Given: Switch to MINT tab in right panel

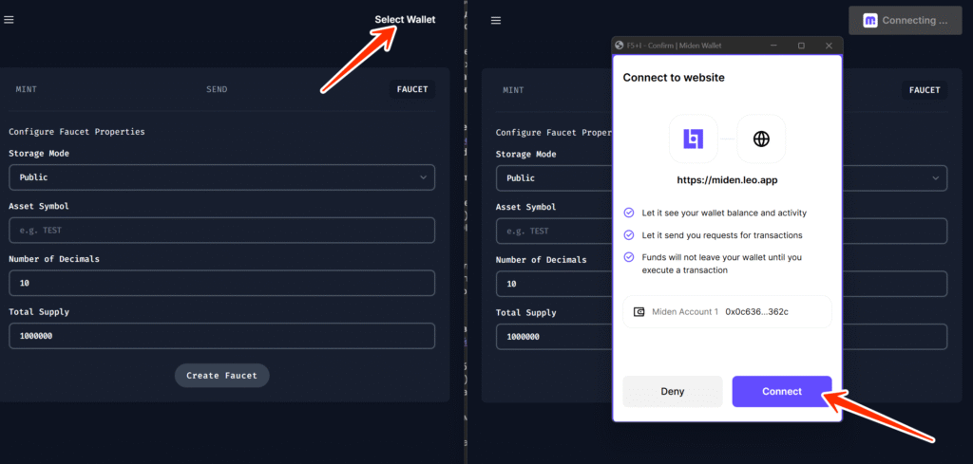Looking at the screenshot, I should point(513,90).
